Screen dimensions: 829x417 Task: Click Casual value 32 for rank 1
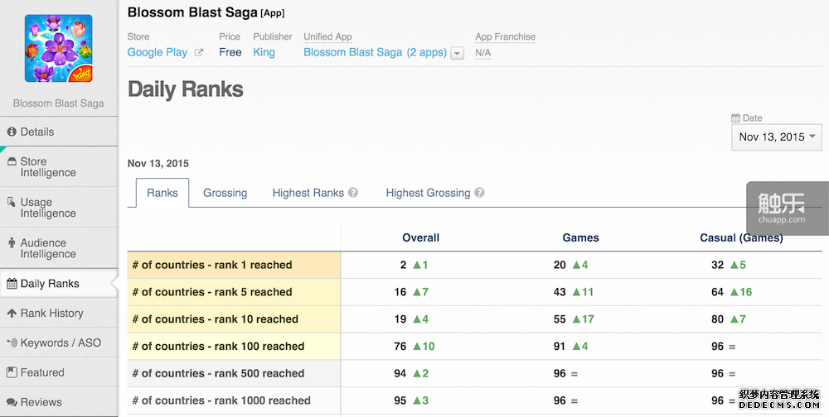[x=717, y=265]
